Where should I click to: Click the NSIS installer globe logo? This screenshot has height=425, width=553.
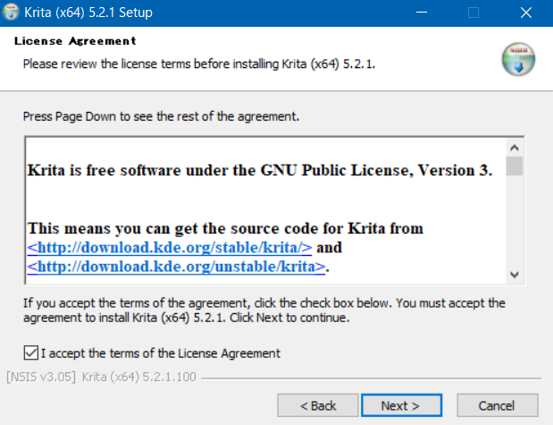518,59
